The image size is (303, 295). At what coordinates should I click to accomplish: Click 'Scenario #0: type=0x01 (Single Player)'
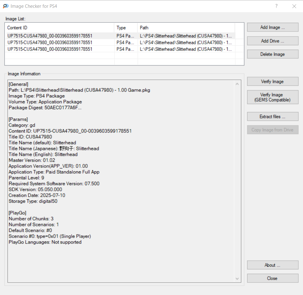[x=50, y=236]
